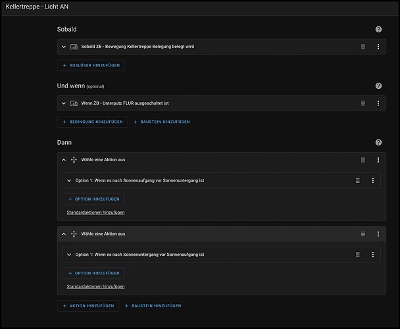Open help for the Dann section

(378, 142)
